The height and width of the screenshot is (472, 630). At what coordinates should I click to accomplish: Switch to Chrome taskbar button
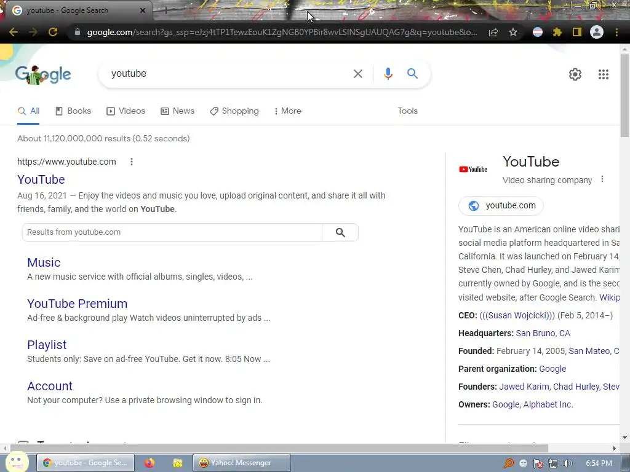click(x=86, y=463)
